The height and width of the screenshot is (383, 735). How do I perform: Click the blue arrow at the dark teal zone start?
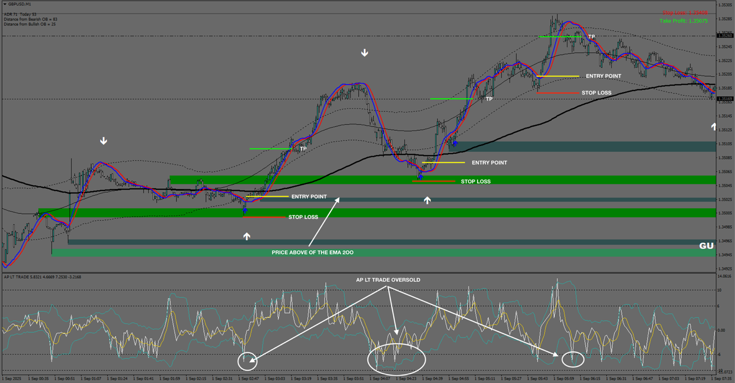[455, 143]
